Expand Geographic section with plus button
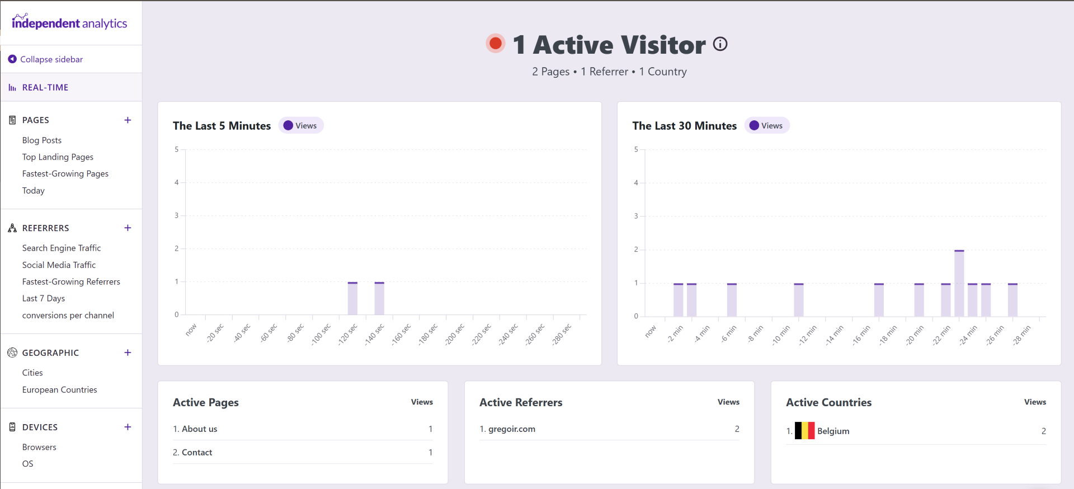 point(128,353)
